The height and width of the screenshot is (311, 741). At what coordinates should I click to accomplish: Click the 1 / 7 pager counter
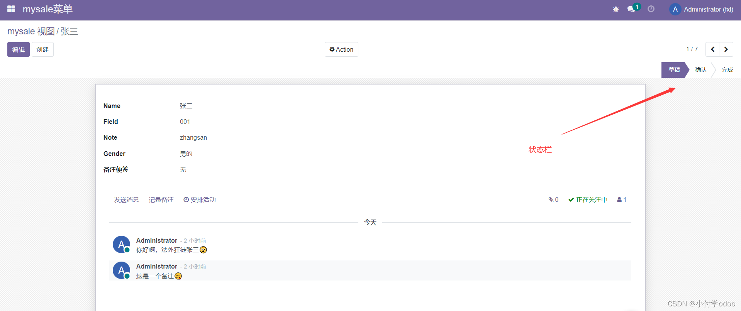click(x=692, y=49)
